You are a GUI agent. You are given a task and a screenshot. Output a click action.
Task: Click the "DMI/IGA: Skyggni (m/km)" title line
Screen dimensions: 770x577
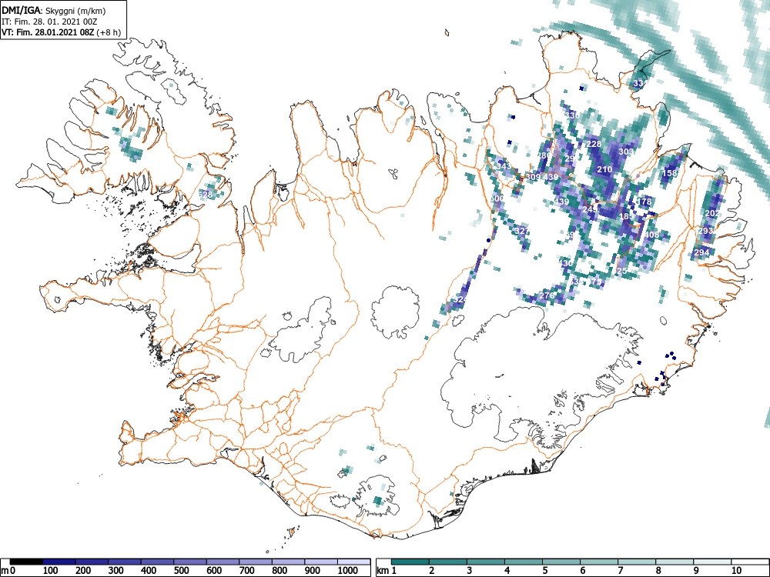point(54,10)
